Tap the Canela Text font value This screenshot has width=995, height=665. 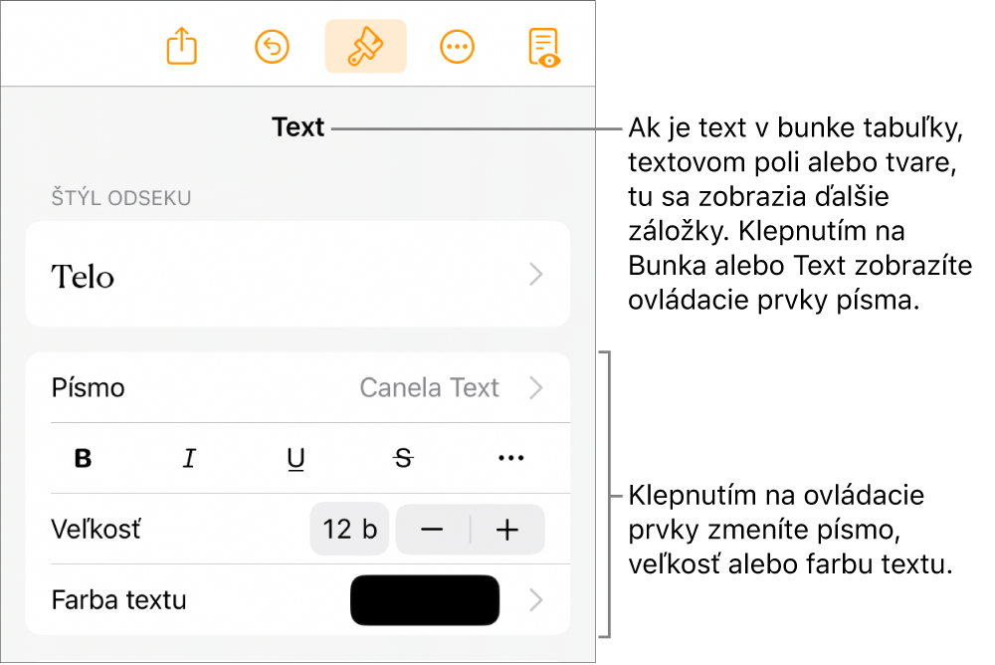point(429,387)
